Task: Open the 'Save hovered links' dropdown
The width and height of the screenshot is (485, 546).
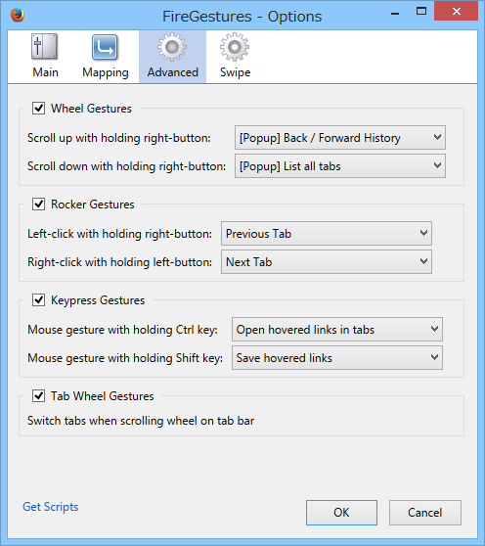Action: tap(337, 357)
